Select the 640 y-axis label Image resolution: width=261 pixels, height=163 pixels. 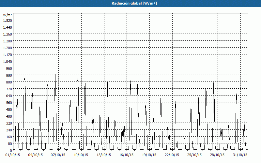[x=9, y=96]
